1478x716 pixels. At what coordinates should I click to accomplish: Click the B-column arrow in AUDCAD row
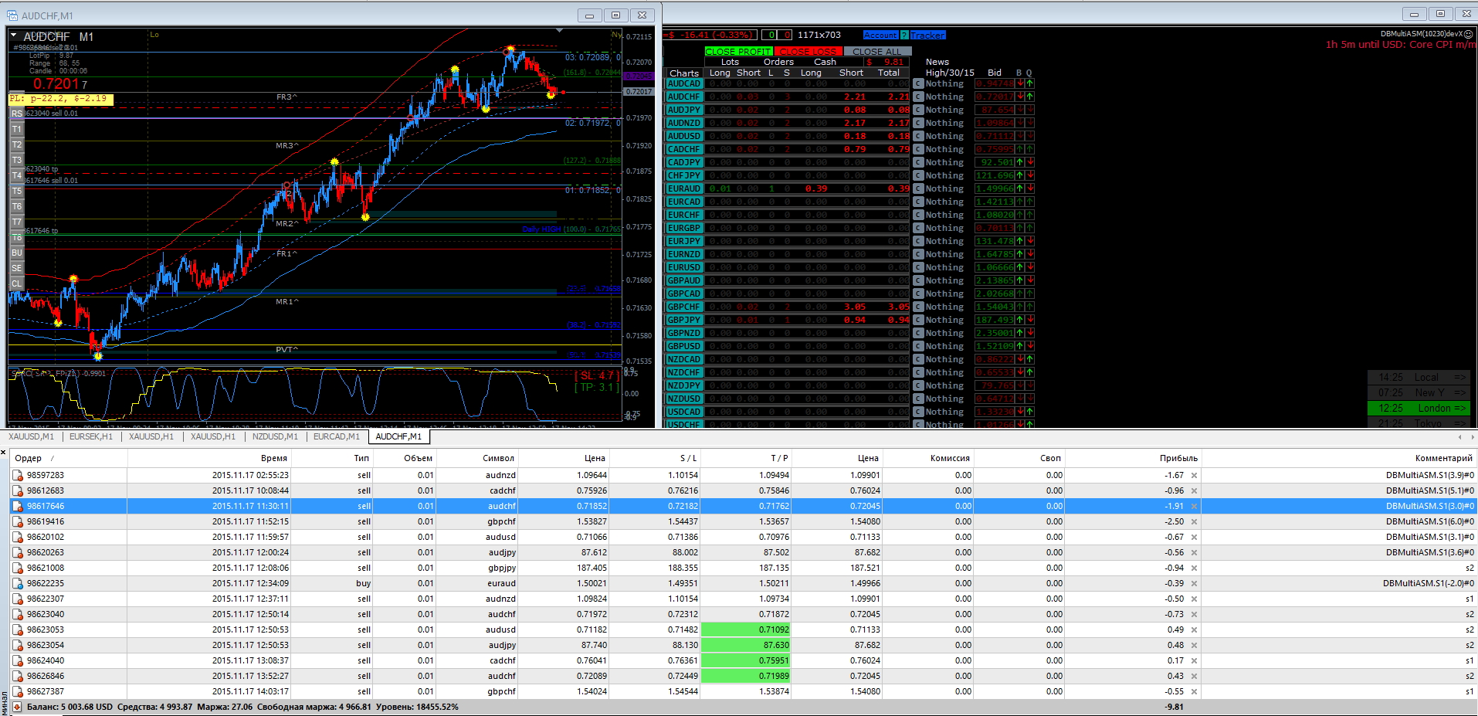point(1021,83)
